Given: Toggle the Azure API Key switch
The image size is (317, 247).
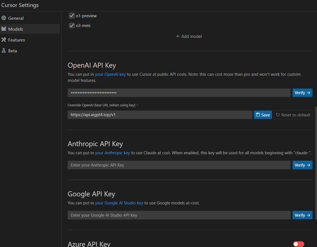Looking at the screenshot, I should pos(298,244).
